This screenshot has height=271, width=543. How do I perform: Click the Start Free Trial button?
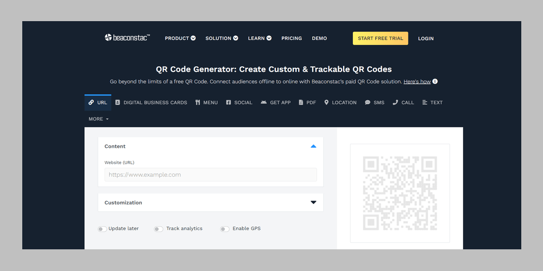coord(380,38)
